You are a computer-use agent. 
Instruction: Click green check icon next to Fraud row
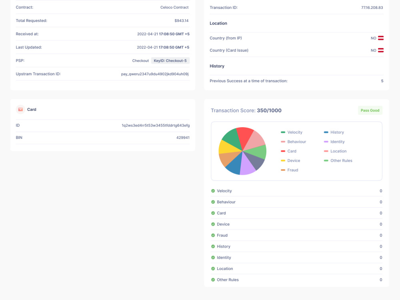pyautogui.click(x=213, y=235)
